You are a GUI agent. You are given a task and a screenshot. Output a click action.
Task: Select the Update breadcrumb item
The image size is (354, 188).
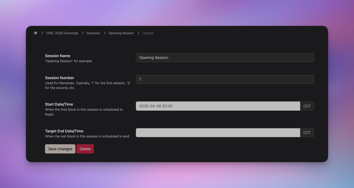[x=148, y=33]
